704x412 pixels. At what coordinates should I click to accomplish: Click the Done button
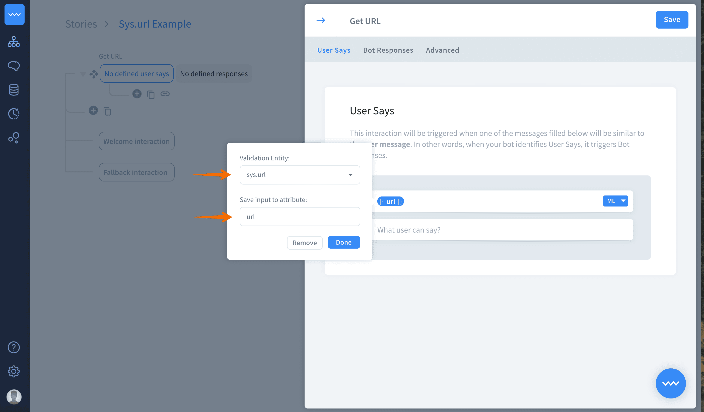(343, 242)
